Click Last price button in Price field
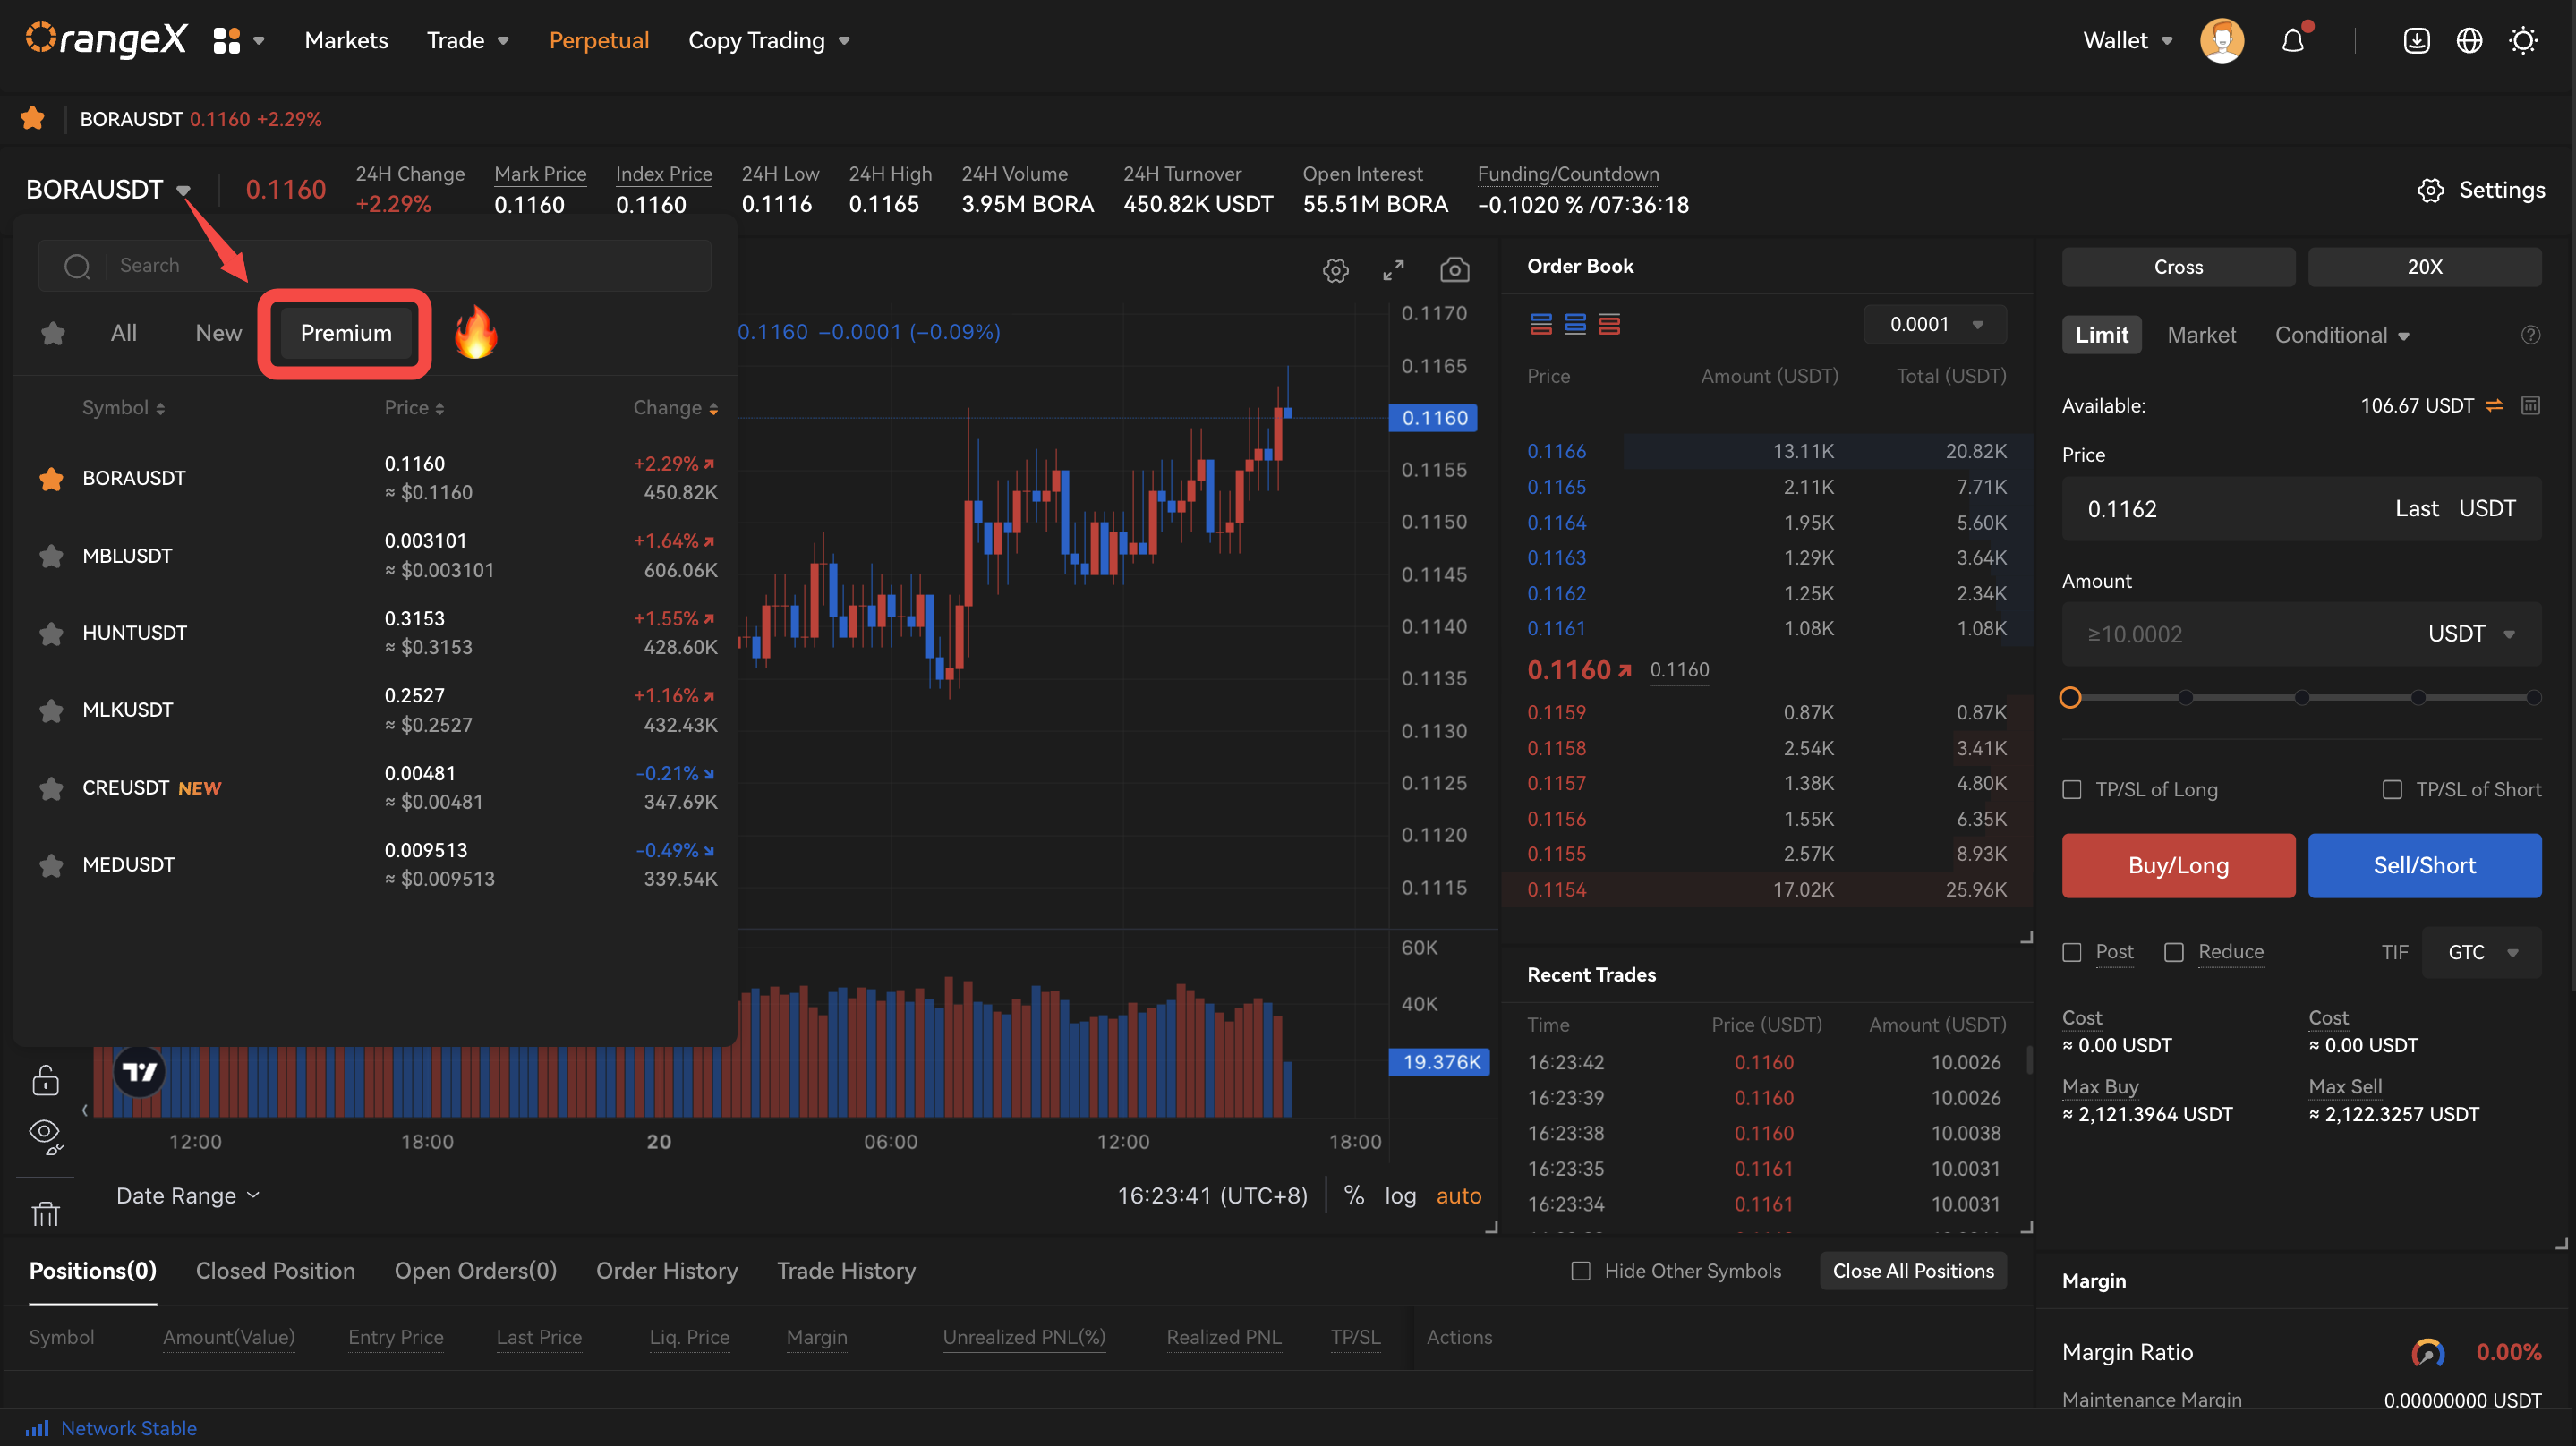The image size is (2576, 1446). pos(2416,509)
